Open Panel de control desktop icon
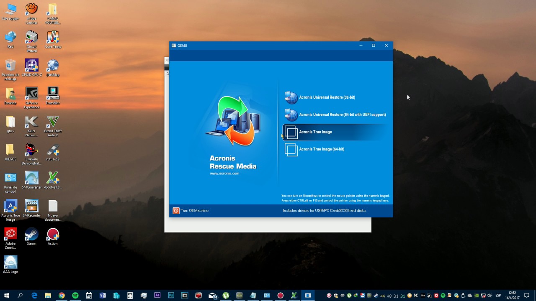Viewport: 536px width, 301px height. [10, 182]
